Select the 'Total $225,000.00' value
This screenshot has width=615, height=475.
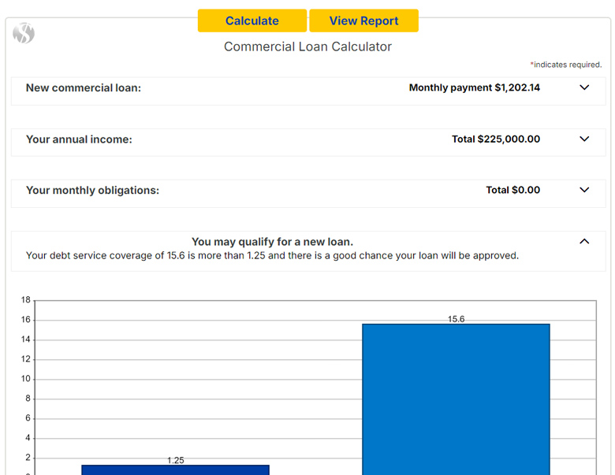point(496,139)
